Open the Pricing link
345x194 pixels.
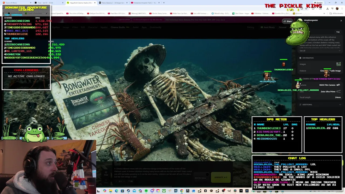pyautogui.click(x=250, y=27)
